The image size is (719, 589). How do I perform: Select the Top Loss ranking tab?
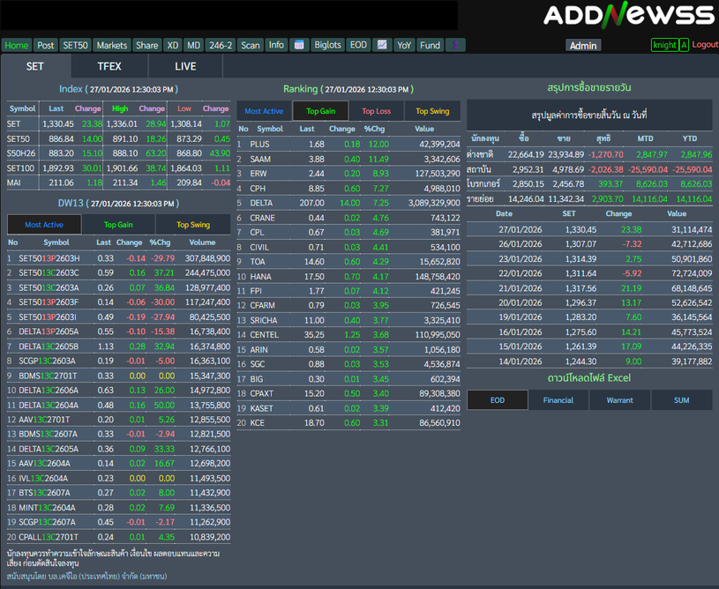coord(376,111)
